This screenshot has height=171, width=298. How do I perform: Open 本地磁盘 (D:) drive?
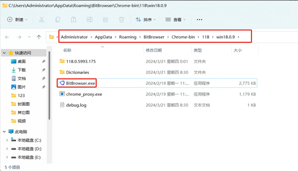[29, 149]
